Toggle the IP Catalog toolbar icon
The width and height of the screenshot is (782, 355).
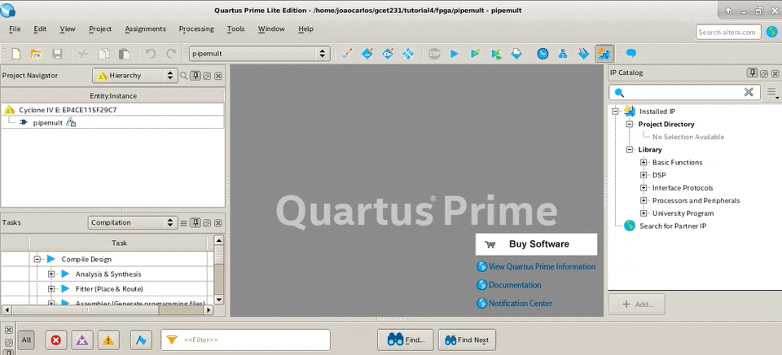604,54
